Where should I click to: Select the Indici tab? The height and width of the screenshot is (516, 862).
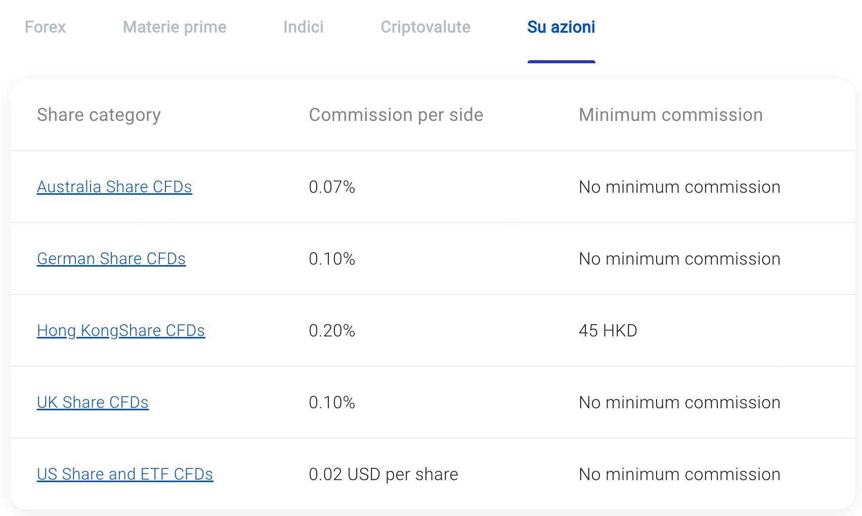303,28
